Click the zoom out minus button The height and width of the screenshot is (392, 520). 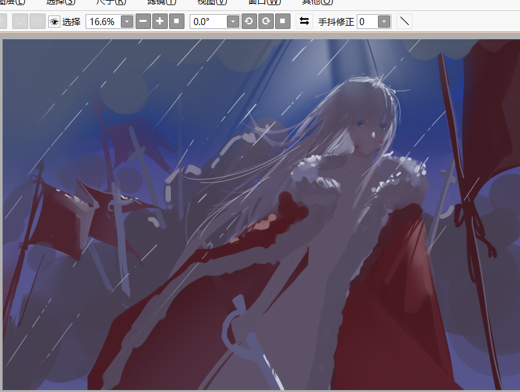coord(143,21)
